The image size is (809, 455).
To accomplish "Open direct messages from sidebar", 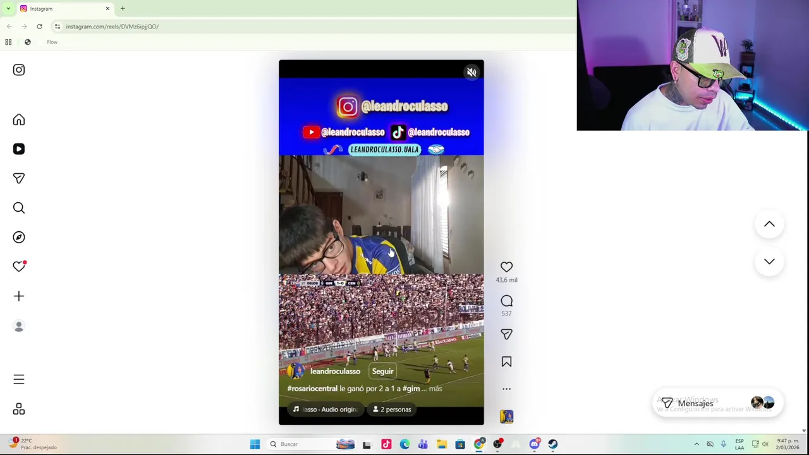I will pyautogui.click(x=19, y=178).
